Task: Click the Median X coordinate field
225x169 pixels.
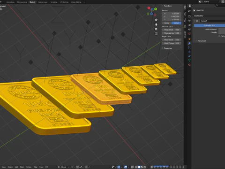Action: pyautogui.click(x=172, y=14)
